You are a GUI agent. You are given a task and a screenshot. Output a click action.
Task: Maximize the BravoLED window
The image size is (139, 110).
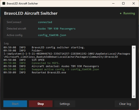(123, 3)
